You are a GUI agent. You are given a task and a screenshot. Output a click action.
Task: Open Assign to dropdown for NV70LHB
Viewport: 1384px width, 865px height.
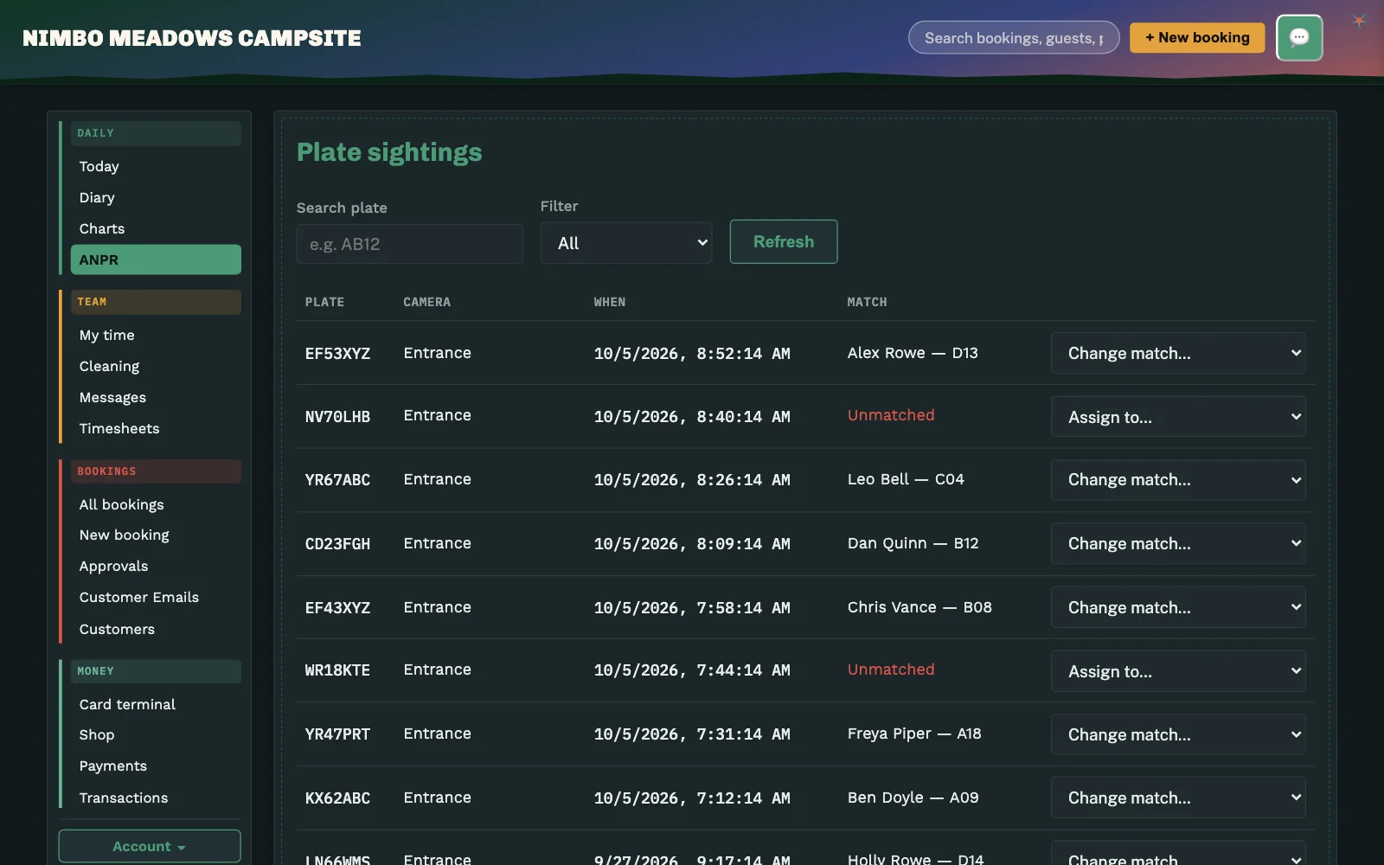(1178, 417)
